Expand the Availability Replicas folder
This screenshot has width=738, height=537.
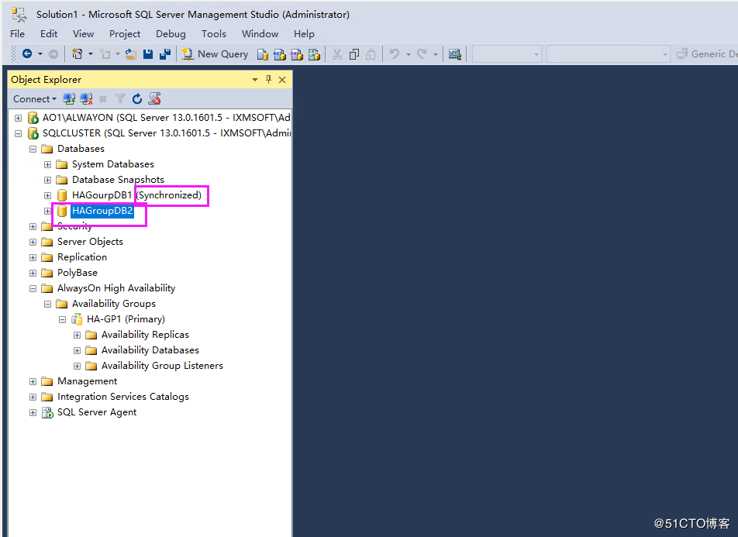pyautogui.click(x=77, y=334)
